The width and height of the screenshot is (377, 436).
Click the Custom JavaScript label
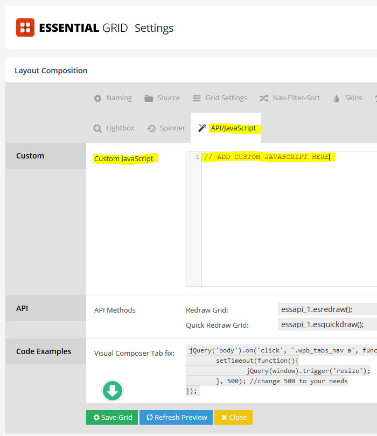point(124,159)
